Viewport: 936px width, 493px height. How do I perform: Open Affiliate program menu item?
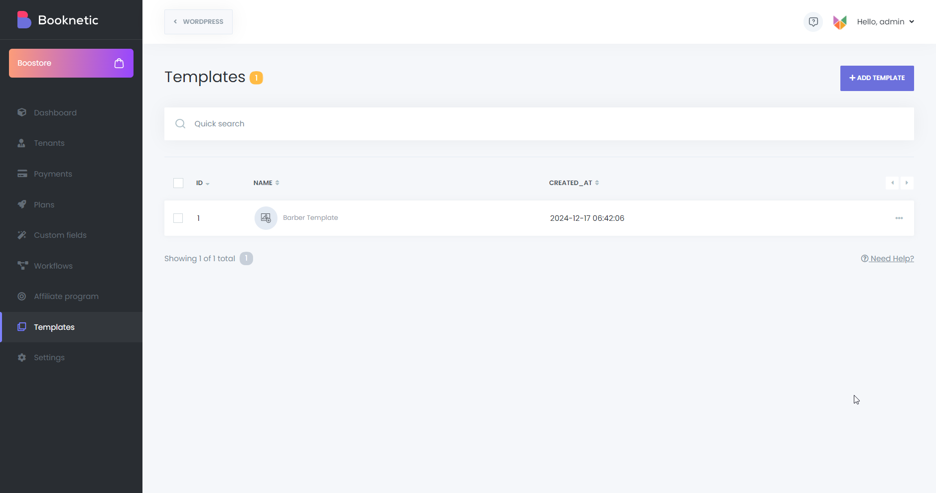(71, 296)
